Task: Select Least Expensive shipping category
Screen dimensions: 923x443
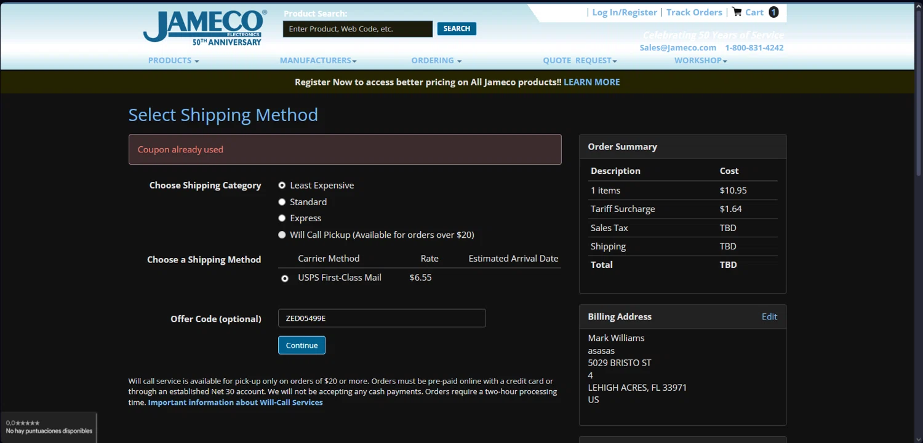Action: coord(282,185)
